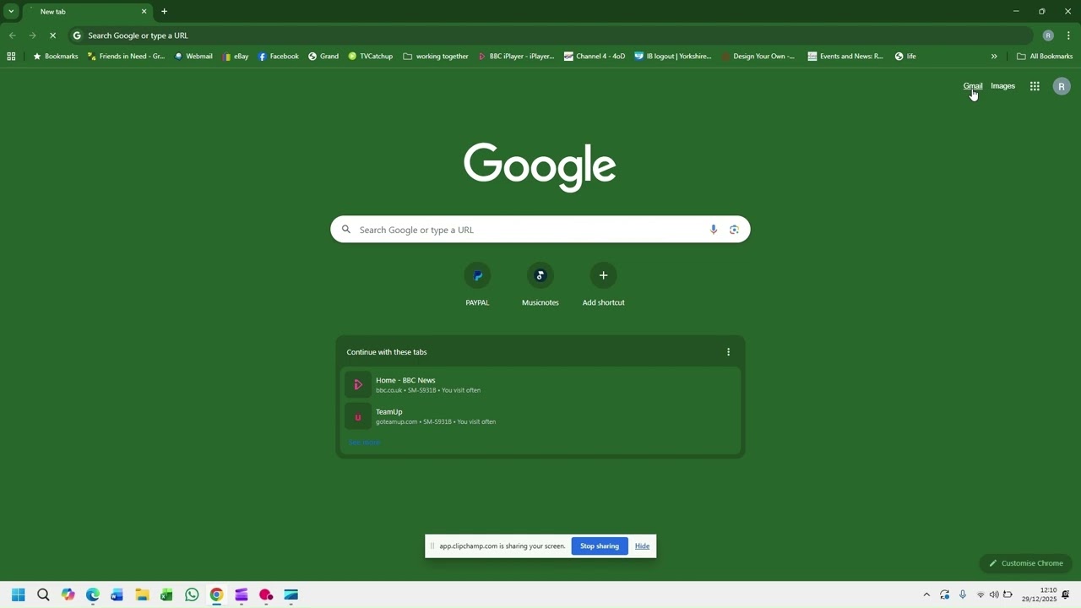Screen dimensions: 1081x608
Task: Open the Musicnotes shortcut tile
Action: point(540,285)
